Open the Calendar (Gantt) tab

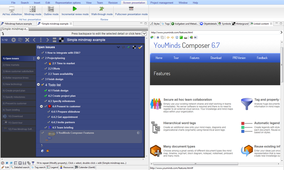(85, 167)
